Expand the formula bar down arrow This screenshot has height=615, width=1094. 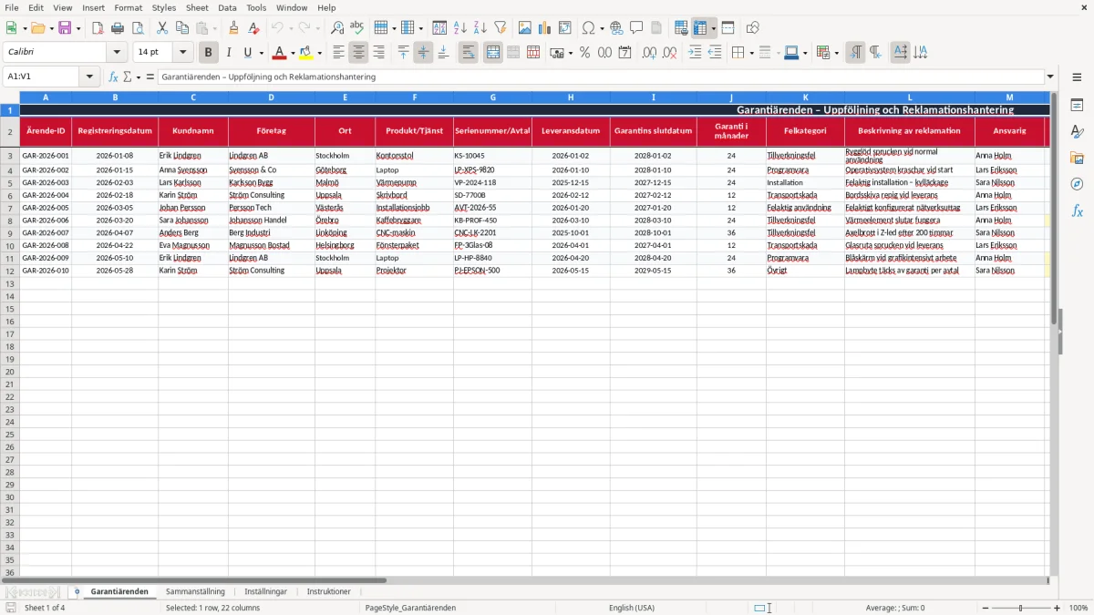coord(1050,77)
